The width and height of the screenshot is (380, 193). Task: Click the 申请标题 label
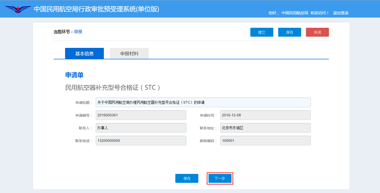click(84, 103)
